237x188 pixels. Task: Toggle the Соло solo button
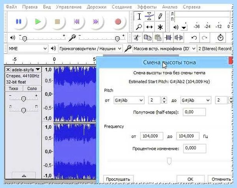[32, 89]
